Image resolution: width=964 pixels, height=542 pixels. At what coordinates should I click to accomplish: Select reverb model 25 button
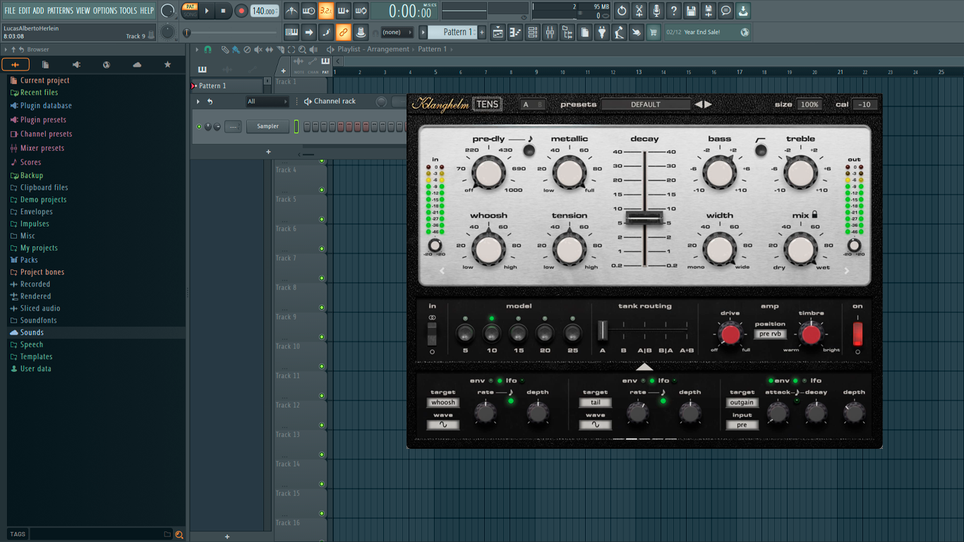(572, 333)
